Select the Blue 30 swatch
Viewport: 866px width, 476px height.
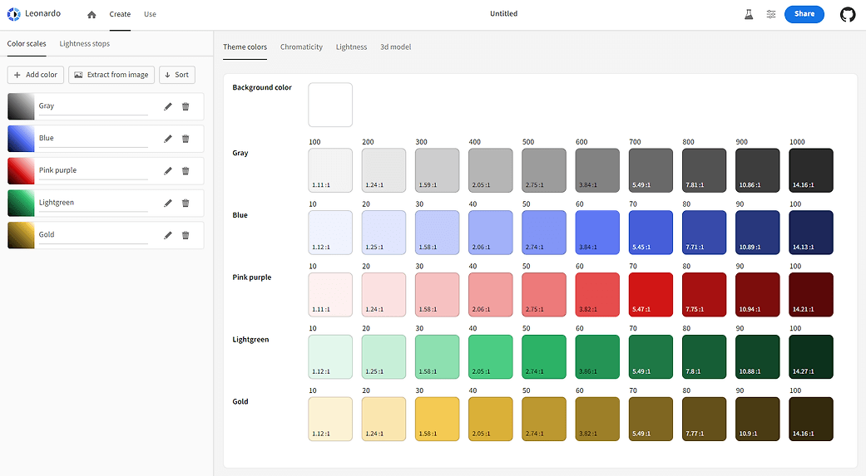click(x=438, y=233)
